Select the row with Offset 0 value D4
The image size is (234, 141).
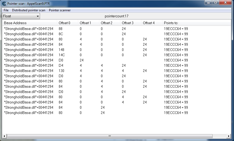tap(28, 65)
